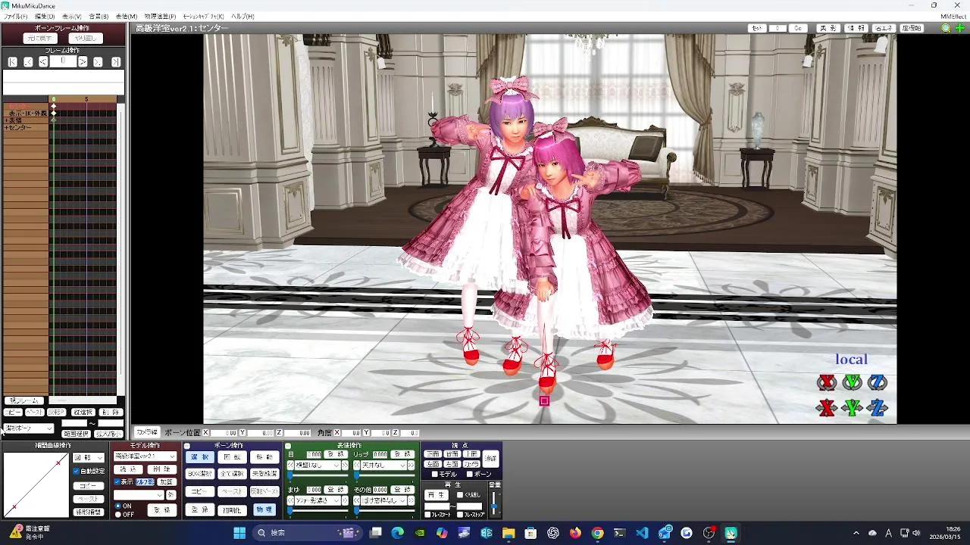
Task: Open the 物理演算(P) menu
Action: coord(160,16)
